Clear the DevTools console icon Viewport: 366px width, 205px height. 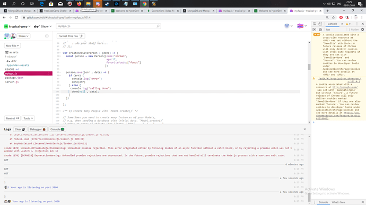(320, 30)
